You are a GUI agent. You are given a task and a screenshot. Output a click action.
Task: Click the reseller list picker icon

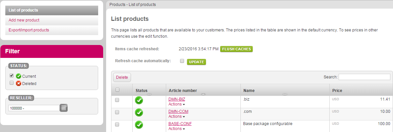point(64,108)
